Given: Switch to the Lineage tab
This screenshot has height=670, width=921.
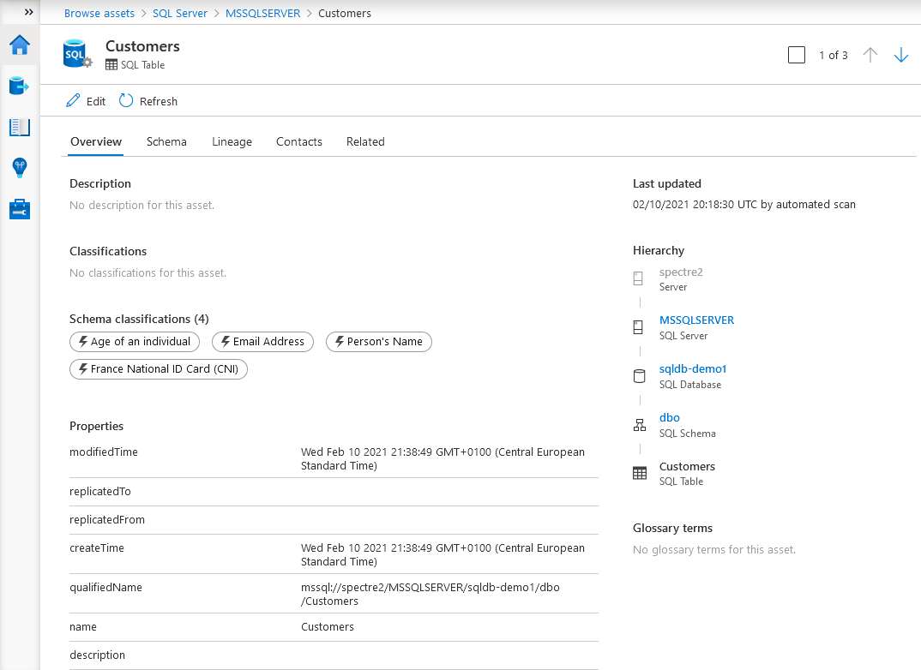Looking at the screenshot, I should click(x=232, y=141).
